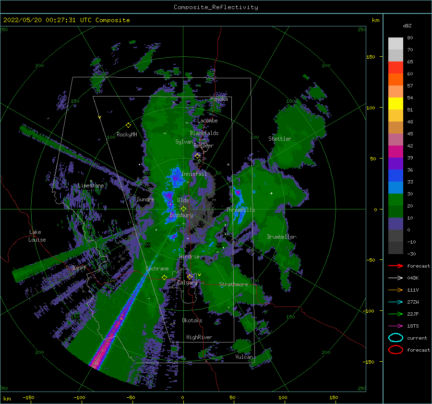The height and width of the screenshot is (404, 432).
Task: Click the Ponoka city label
Action: tap(219, 99)
